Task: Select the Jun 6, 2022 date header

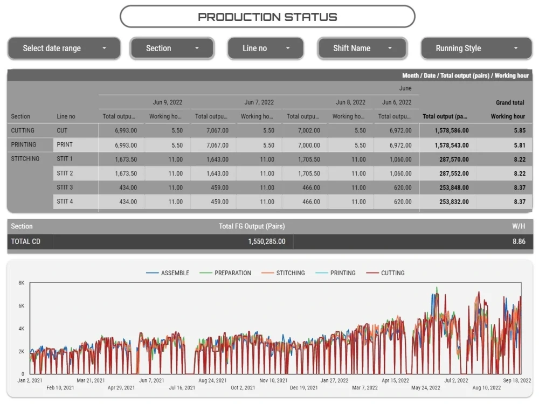Action: pyautogui.click(x=397, y=102)
